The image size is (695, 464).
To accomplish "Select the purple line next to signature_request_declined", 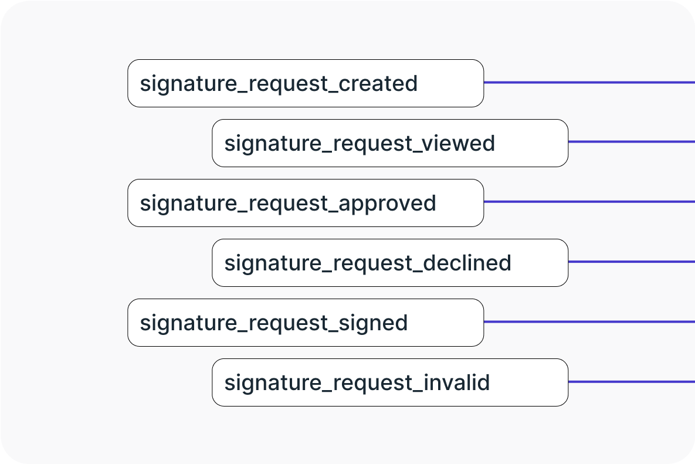I will [x=632, y=262].
